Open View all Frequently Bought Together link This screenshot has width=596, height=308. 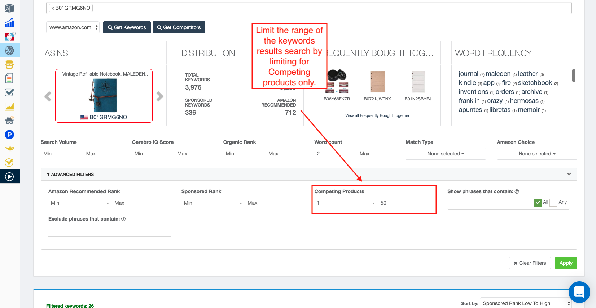pyautogui.click(x=377, y=115)
